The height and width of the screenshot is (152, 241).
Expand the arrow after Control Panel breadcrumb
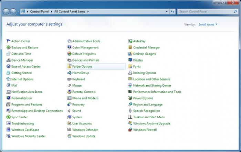point(52,12)
